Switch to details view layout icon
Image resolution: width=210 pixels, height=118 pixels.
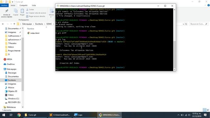click(204, 110)
